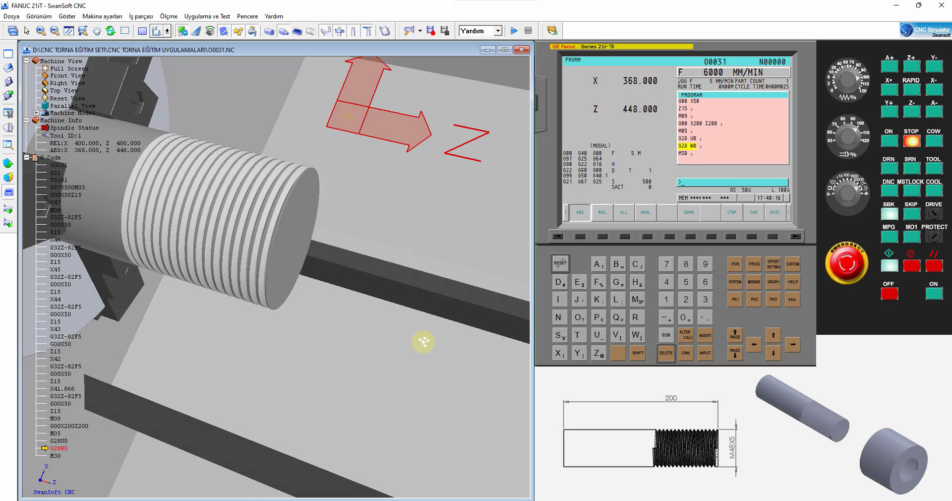Click the green rotate view icon
Image resolution: width=952 pixels, height=501 pixels.
(x=111, y=31)
